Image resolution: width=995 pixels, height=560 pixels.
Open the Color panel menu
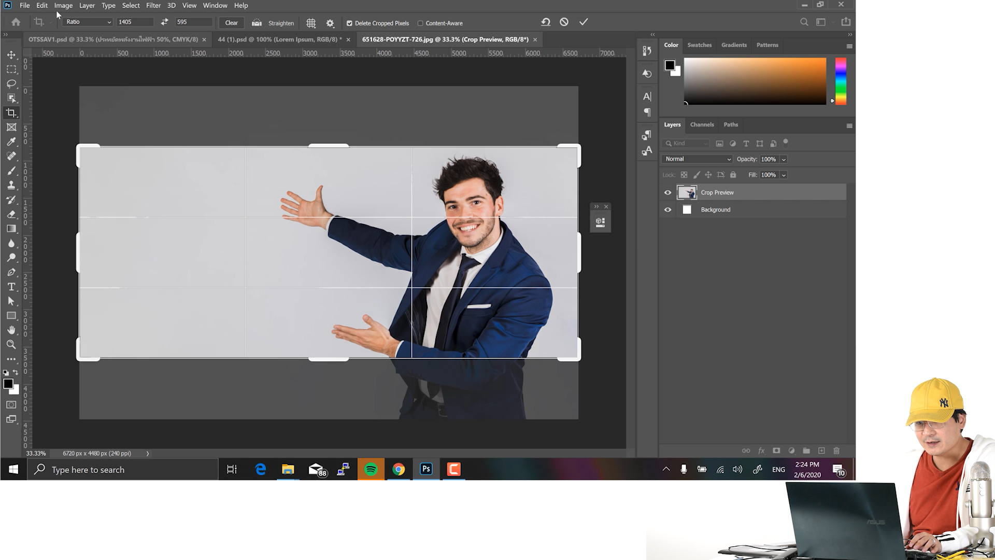pyautogui.click(x=849, y=46)
